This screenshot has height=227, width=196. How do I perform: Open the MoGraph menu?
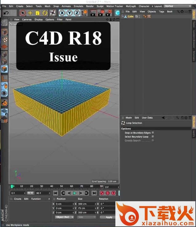[130, 6]
